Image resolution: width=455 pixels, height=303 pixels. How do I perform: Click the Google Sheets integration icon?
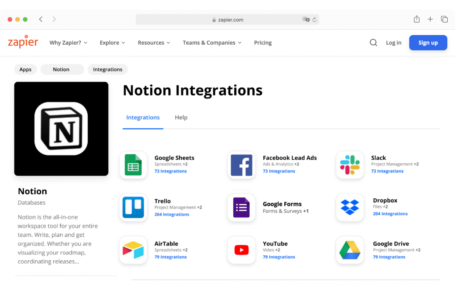(x=133, y=165)
